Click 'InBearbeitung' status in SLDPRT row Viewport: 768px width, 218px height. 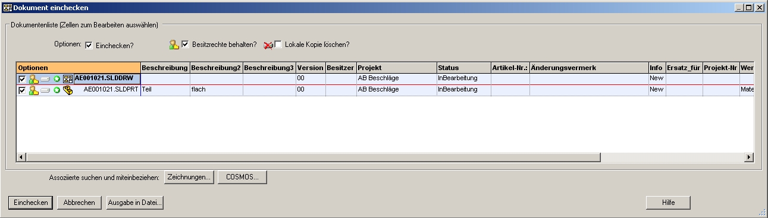[x=463, y=90]
